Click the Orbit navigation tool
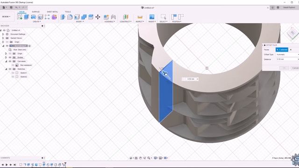The image size is (299, 168). click(131, 158)
